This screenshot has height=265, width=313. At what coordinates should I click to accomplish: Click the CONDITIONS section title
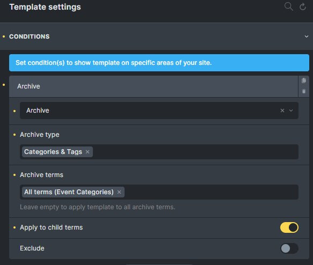(30, 36)
